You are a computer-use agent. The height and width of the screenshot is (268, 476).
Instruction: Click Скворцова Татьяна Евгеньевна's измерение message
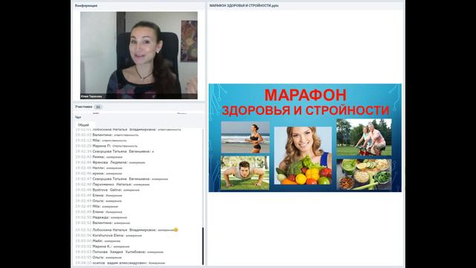121,179
